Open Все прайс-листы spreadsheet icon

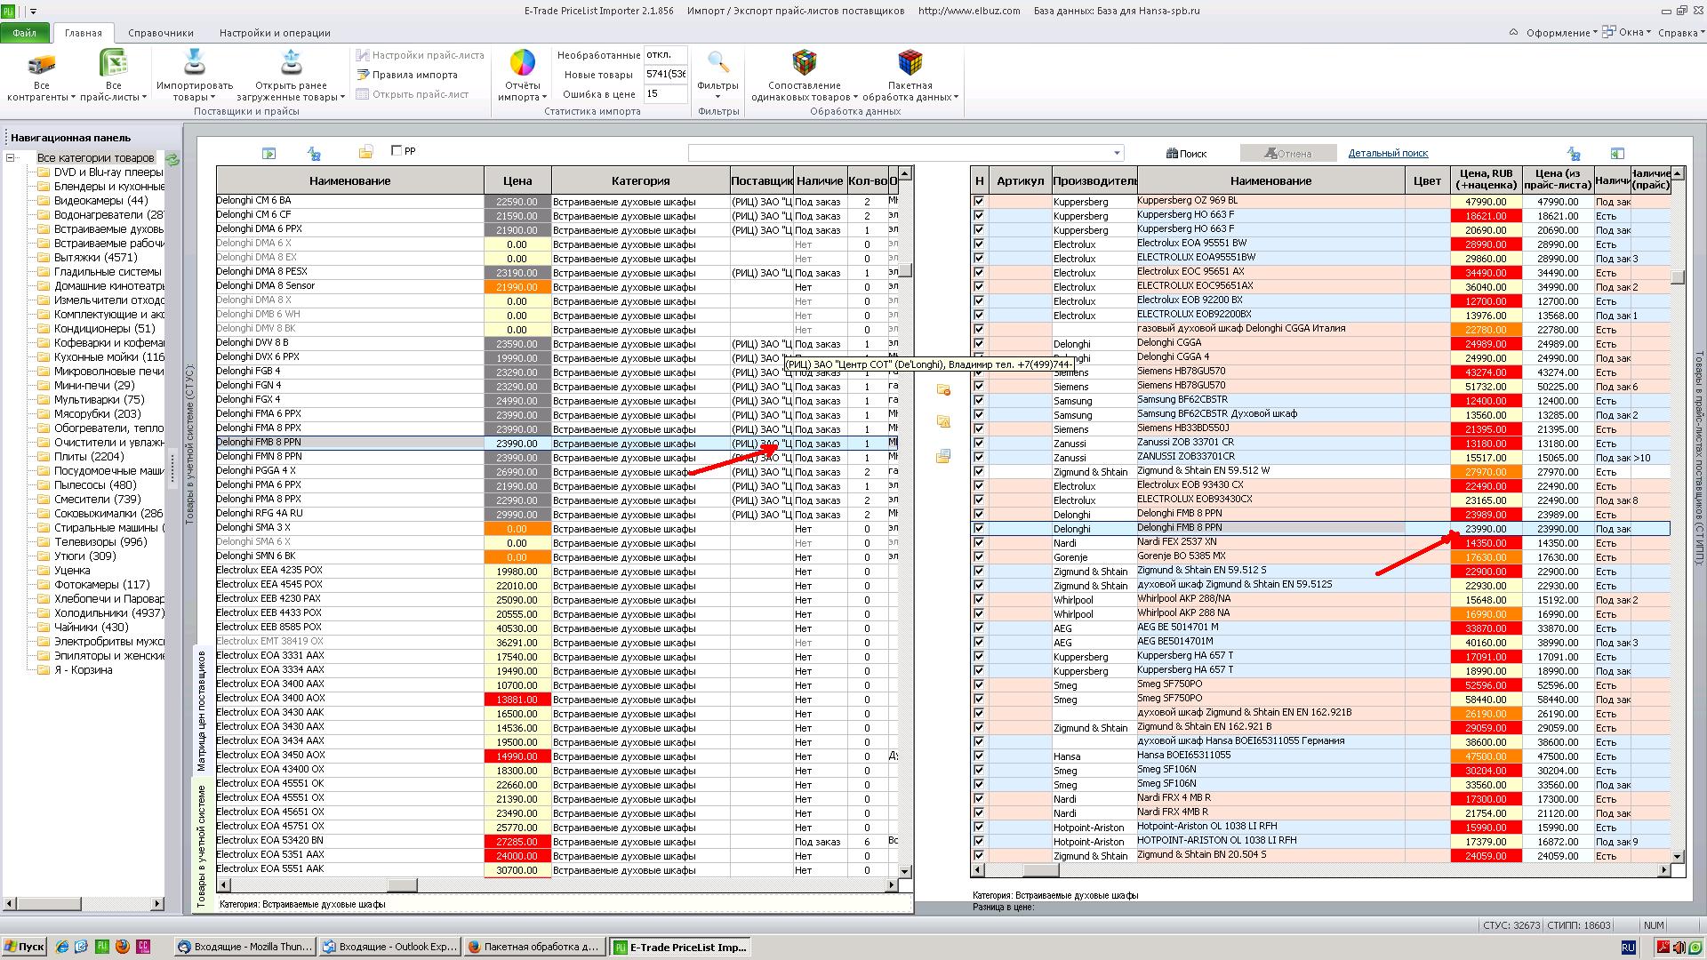pyautogui.click(x=113, y=64)
